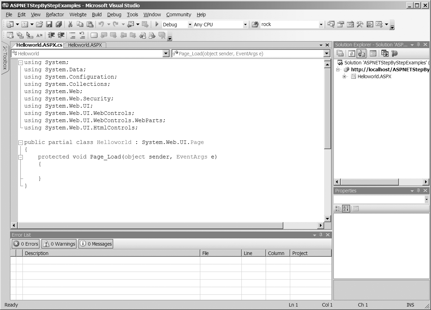Click Display Object Member List icon
The width and height of the screenshot is (431, 310).
click(10, 35)
